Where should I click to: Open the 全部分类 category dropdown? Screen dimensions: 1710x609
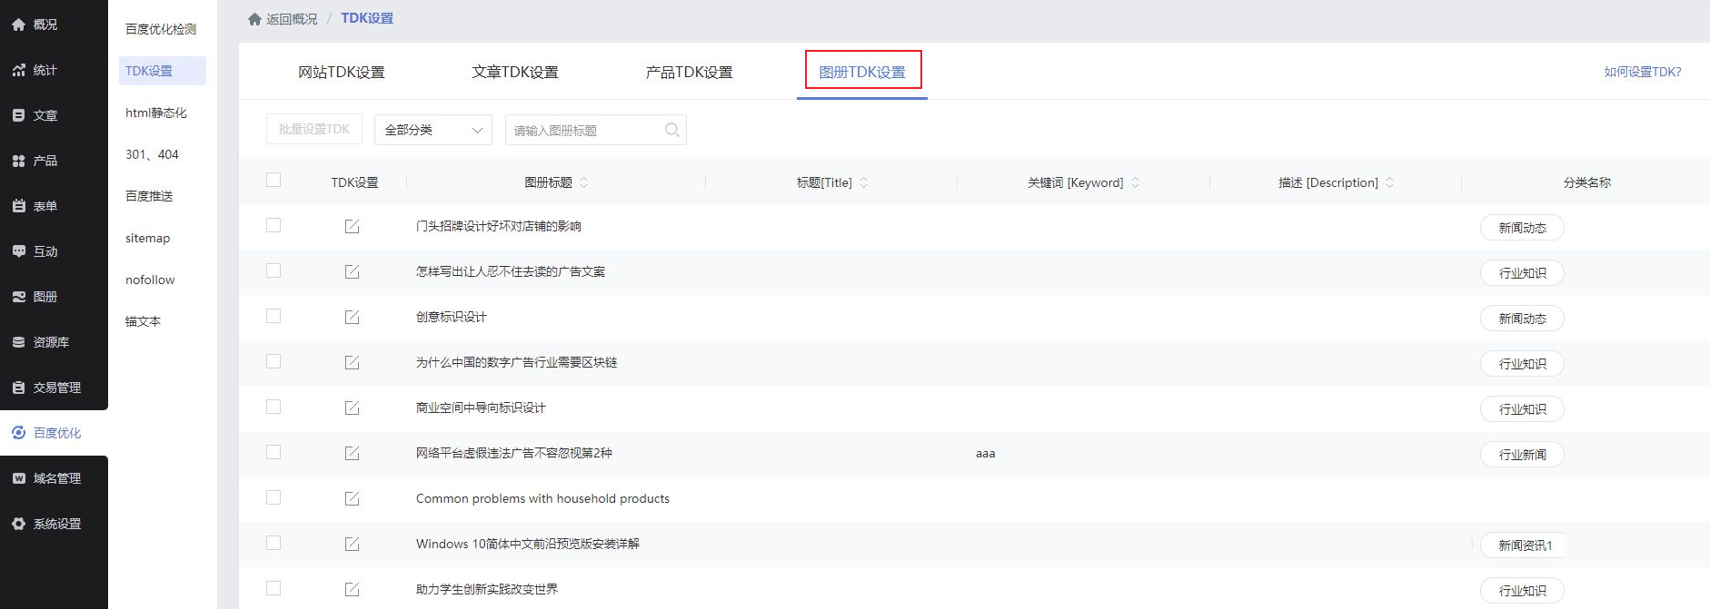pos(433,130)
